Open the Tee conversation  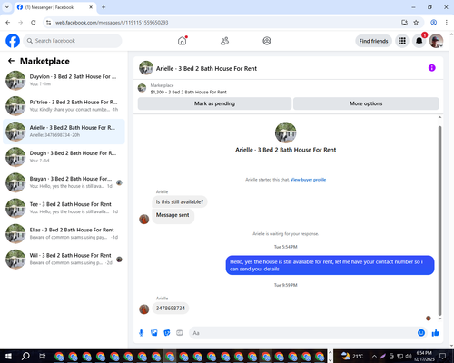pyautogui.click(x=64, y=208)
